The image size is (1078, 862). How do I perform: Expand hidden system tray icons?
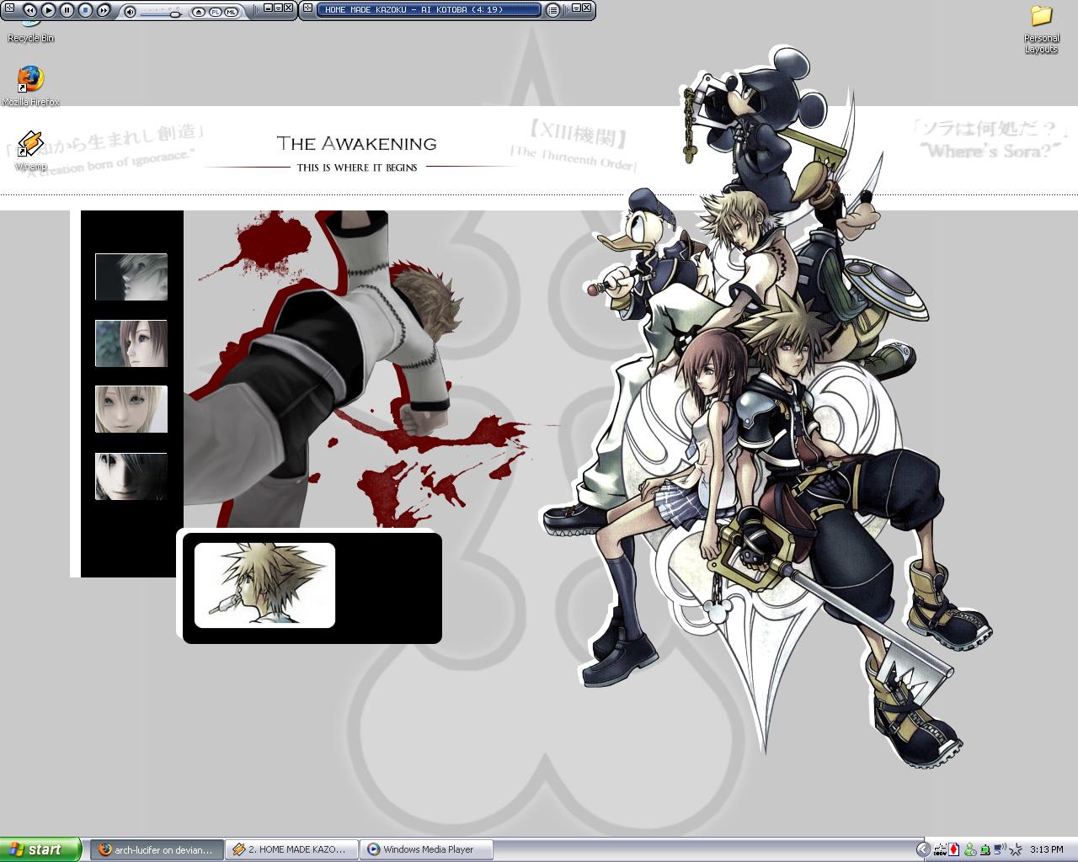coord(923,849)
